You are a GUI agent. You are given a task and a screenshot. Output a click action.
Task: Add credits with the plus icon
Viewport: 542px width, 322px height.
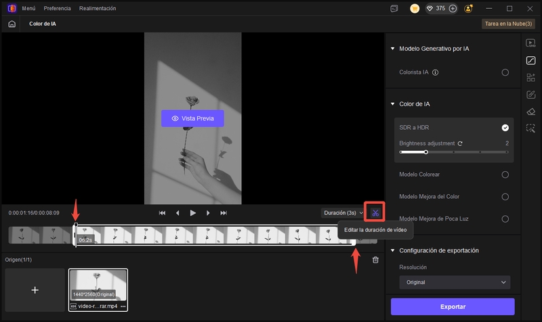tap(453, 9)
